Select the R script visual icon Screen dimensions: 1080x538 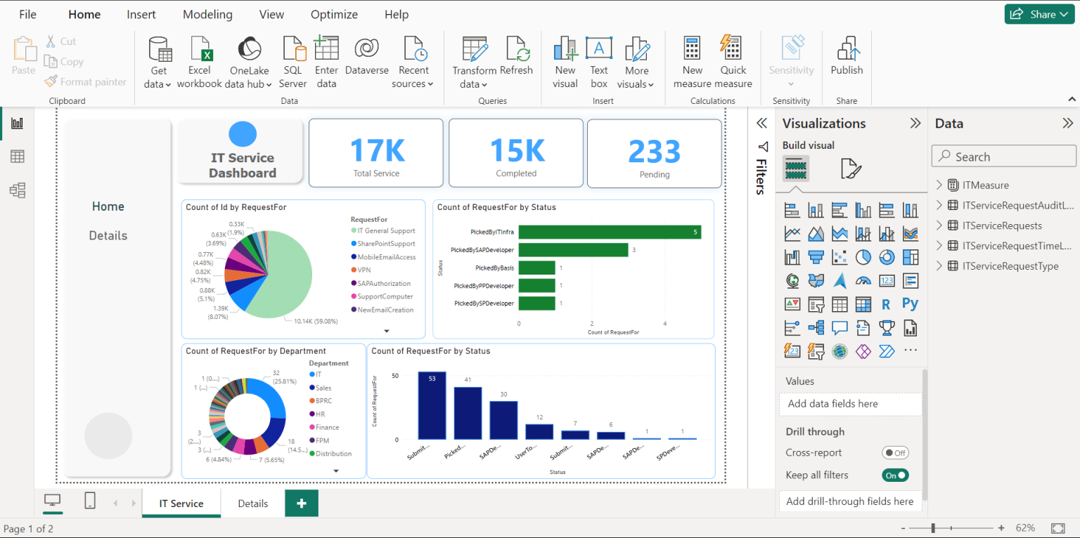[x=887, y=303]
